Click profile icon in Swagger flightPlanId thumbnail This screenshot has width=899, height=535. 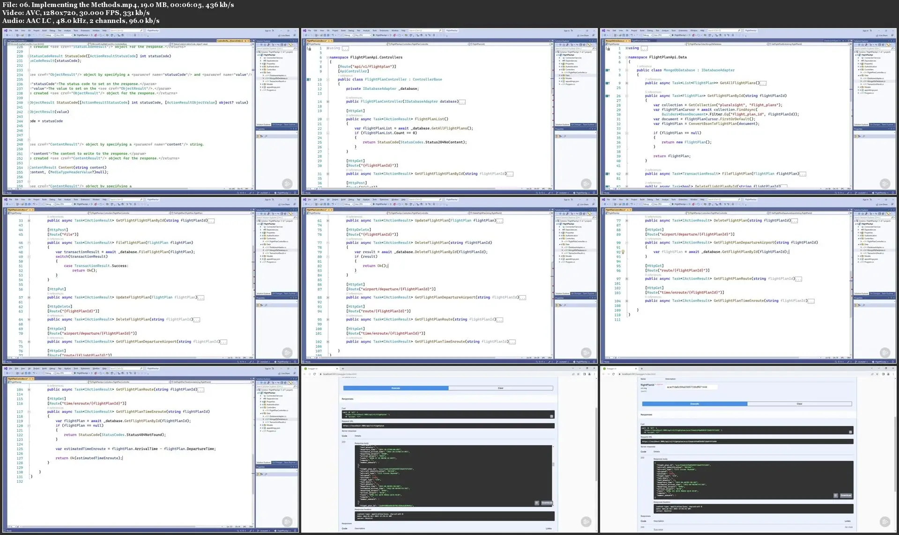click(888, 374)
